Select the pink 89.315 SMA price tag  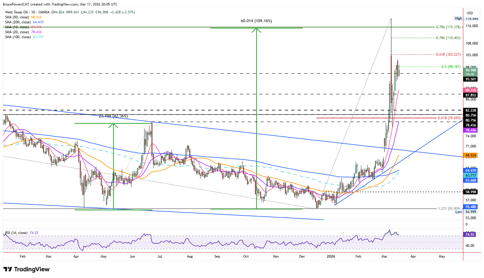click(470, 90)
